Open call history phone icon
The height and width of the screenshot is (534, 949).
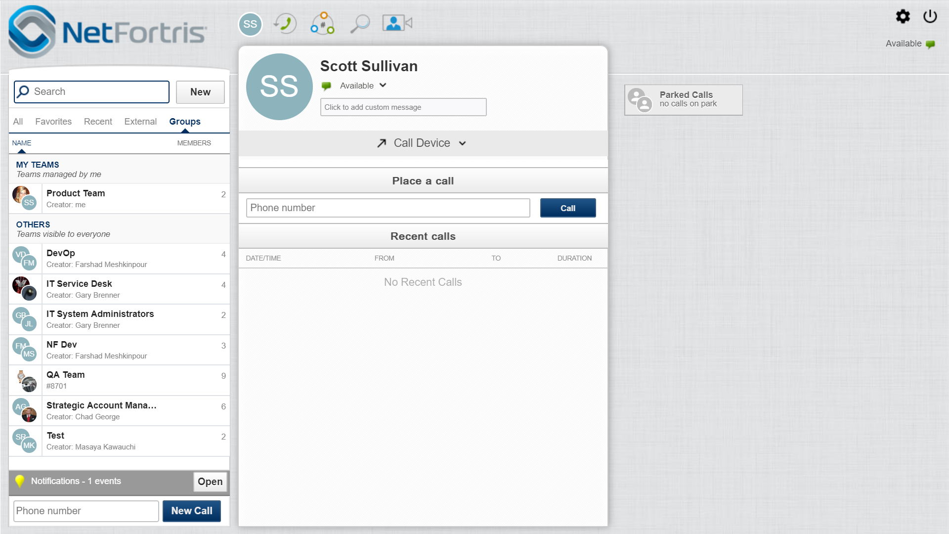[x=285, y=23]
